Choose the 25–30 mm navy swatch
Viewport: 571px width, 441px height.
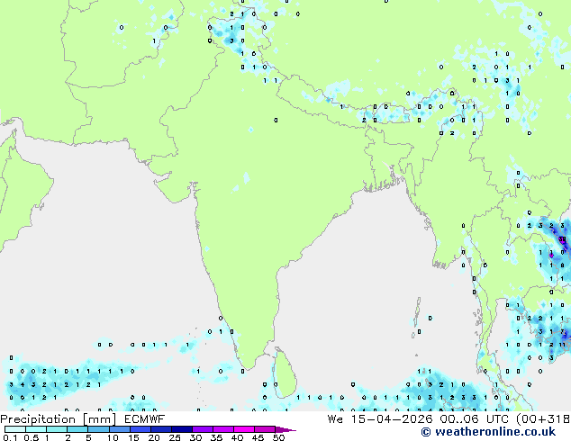coord(181,429)
